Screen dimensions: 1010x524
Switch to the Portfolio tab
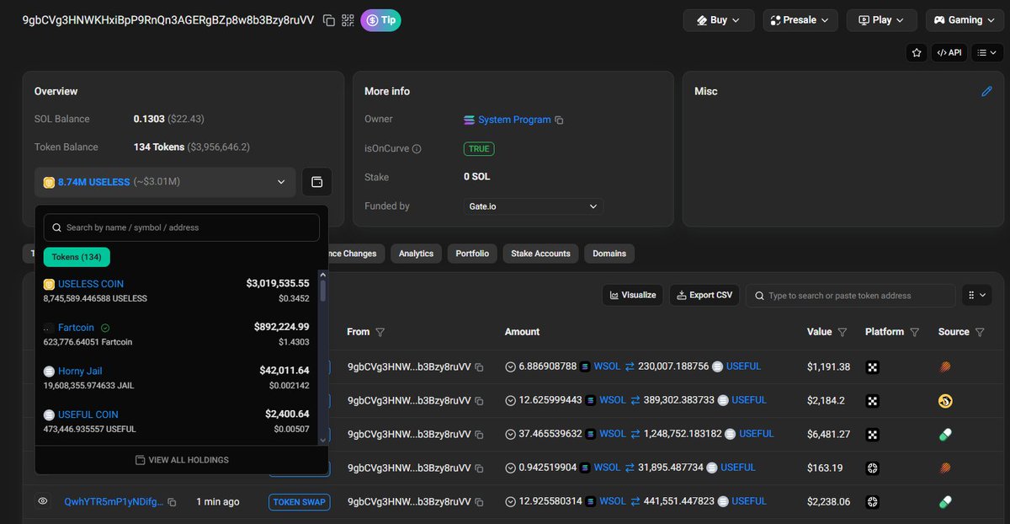(x=472, y=254)
